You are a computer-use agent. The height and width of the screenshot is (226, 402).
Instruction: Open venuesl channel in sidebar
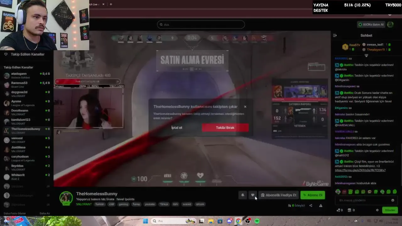(x=27, y=140)
